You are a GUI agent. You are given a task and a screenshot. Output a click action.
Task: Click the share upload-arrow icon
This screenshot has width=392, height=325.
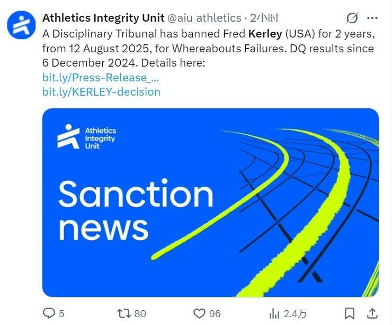[372, 313]
